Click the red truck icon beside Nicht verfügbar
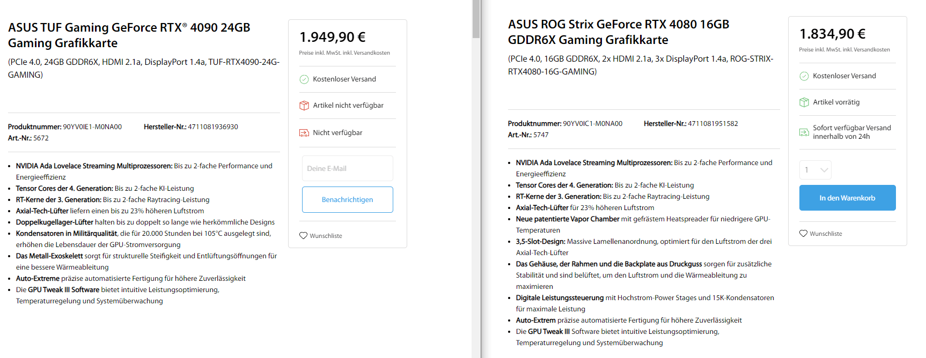 pos(304,133)
